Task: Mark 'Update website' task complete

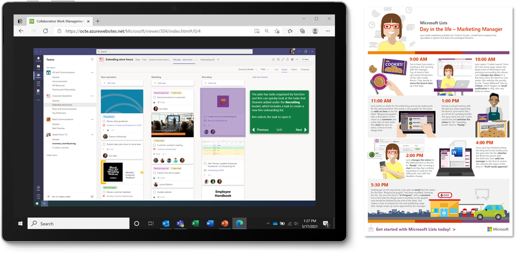Action: click(x=155, y=192)
